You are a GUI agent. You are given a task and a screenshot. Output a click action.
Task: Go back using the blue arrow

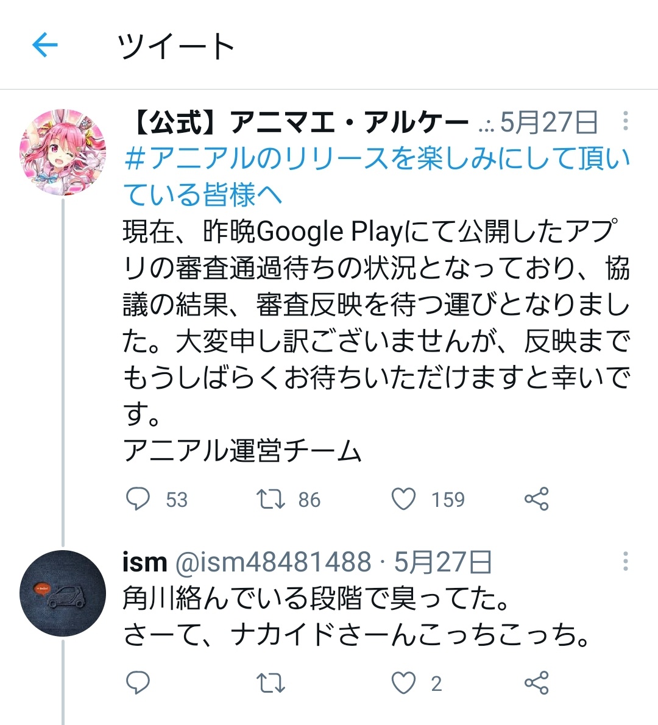(45, 45)
